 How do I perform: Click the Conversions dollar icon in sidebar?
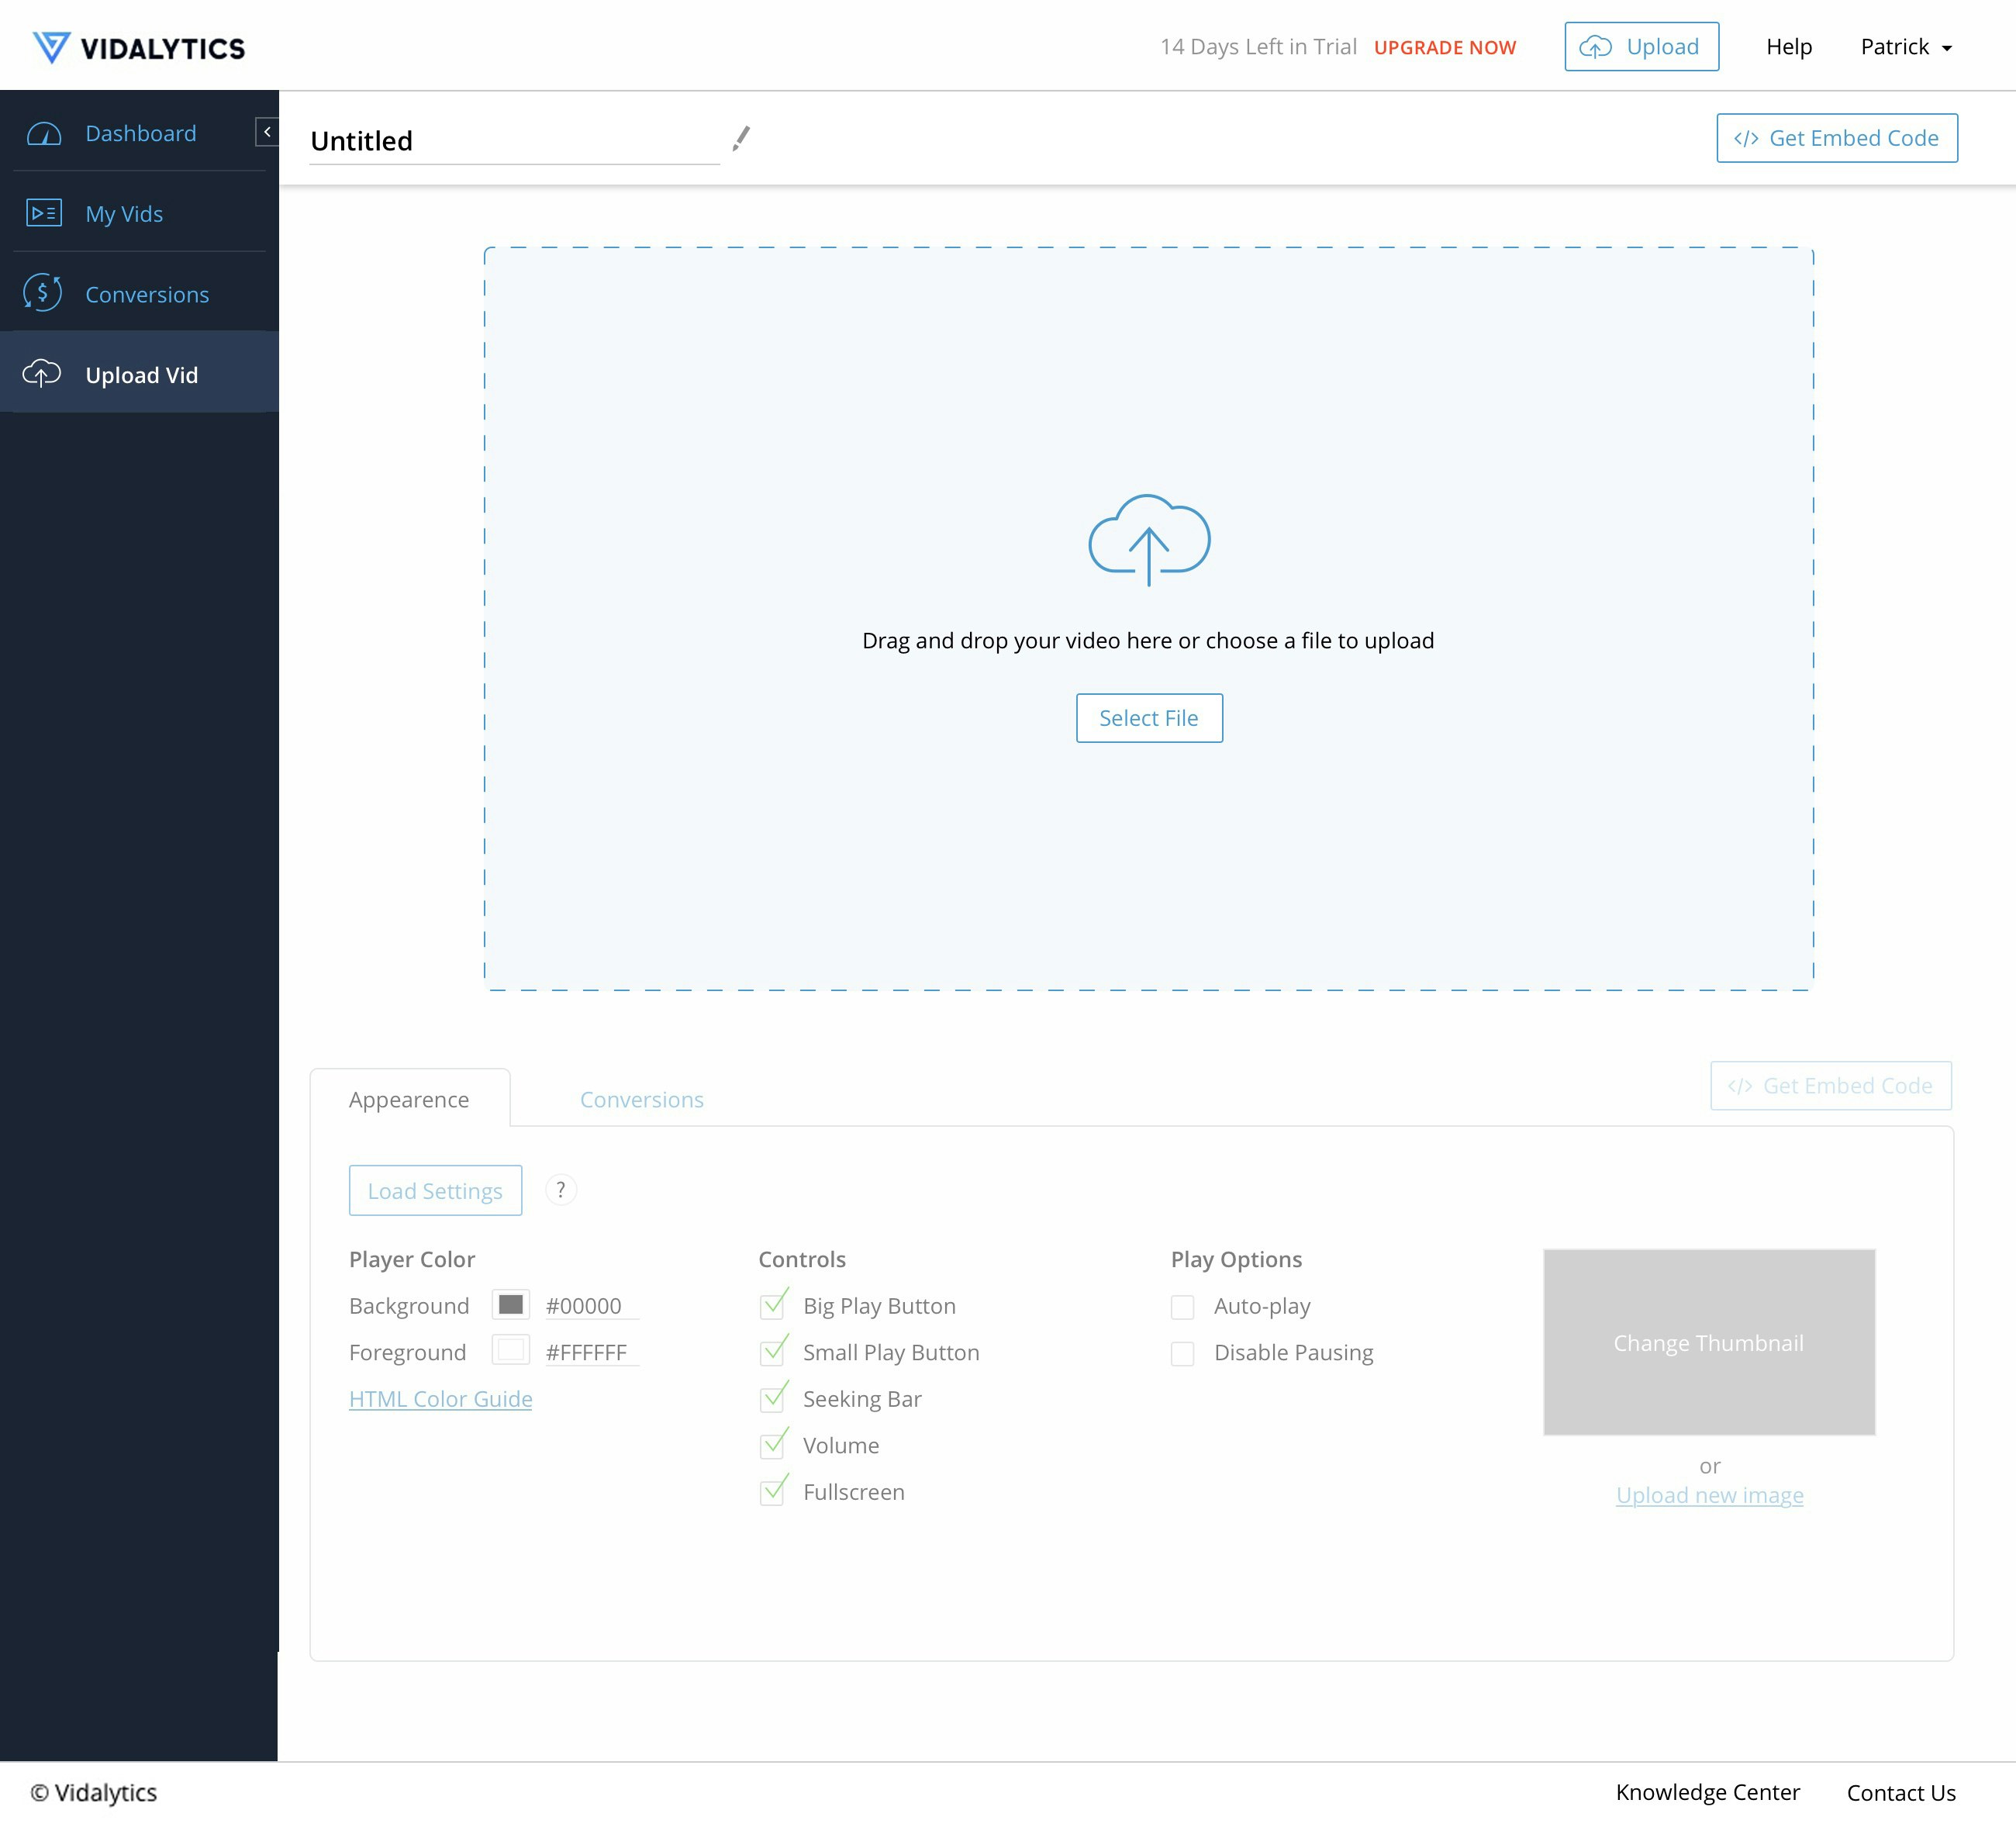tap(43, 294)
